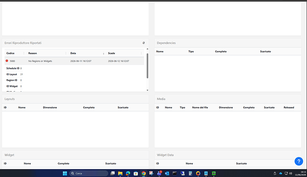Open File Explorer from the taskbar
The height and width of the screenshot is (177, 307).
[x=120, y=173]
